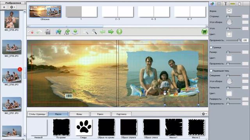Open the shopping cart order icon
Screen dimensions: 250x140
point(204,31)
